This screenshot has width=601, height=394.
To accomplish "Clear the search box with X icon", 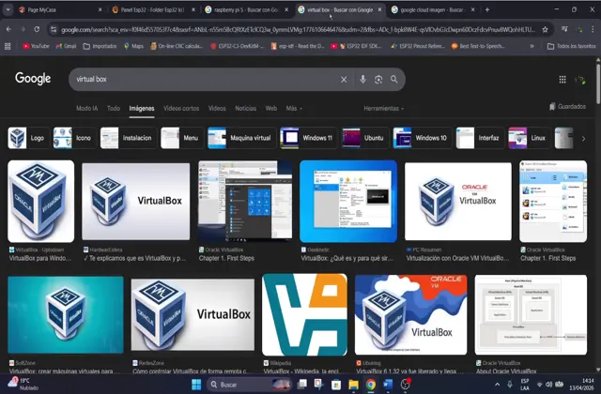I will [x=344, y=80].
